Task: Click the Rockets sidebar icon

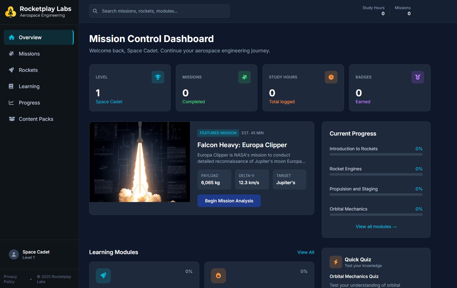Action: 11,70
